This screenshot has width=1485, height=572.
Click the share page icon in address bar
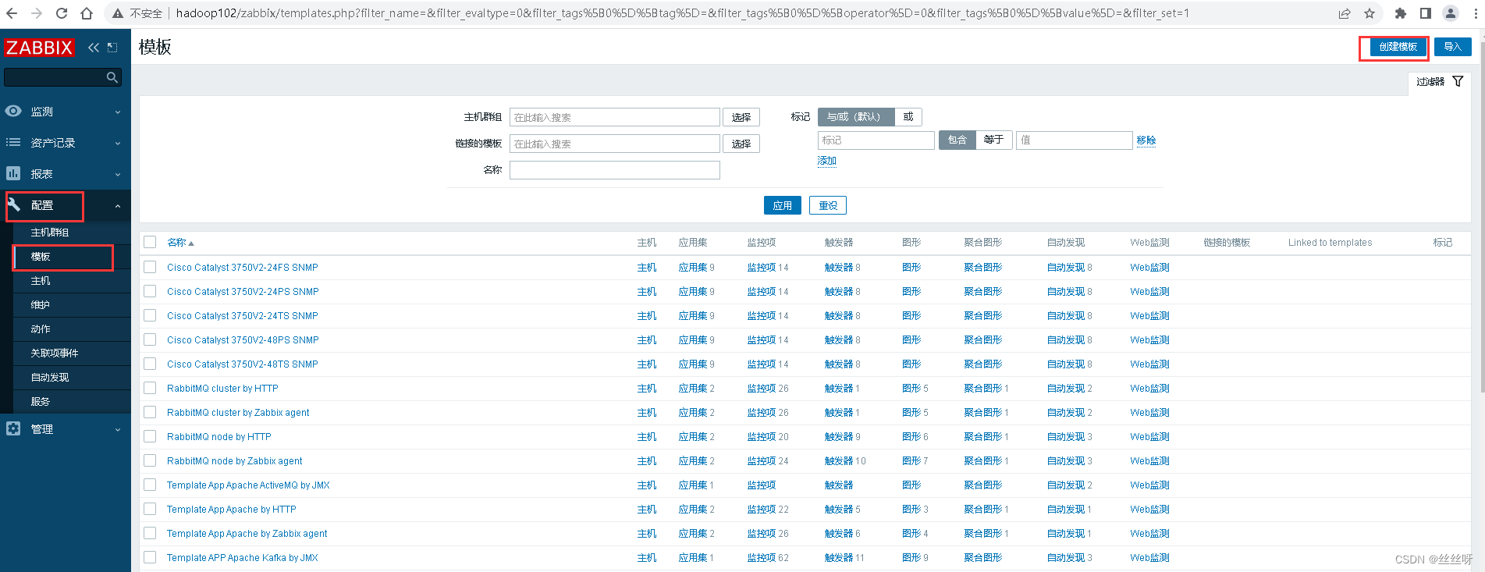pos(1345,13)
